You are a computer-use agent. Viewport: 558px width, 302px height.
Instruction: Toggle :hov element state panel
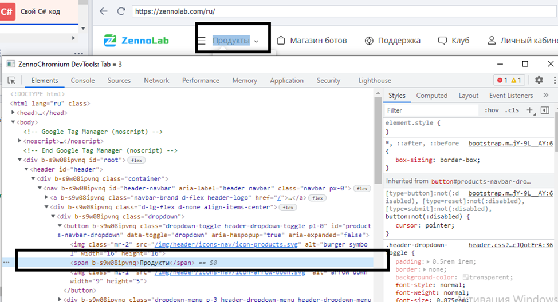(x=491, y=110)
